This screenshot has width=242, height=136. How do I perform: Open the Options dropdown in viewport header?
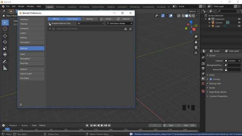pyautogui.click(x=193, y=11)
